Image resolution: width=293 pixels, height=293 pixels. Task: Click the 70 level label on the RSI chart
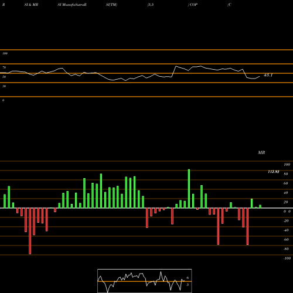4,67
